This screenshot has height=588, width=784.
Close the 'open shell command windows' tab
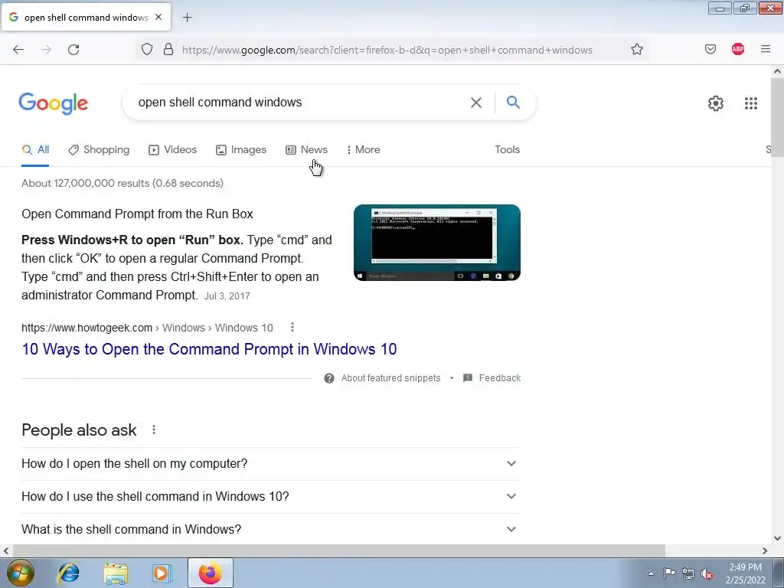(158, 17)
